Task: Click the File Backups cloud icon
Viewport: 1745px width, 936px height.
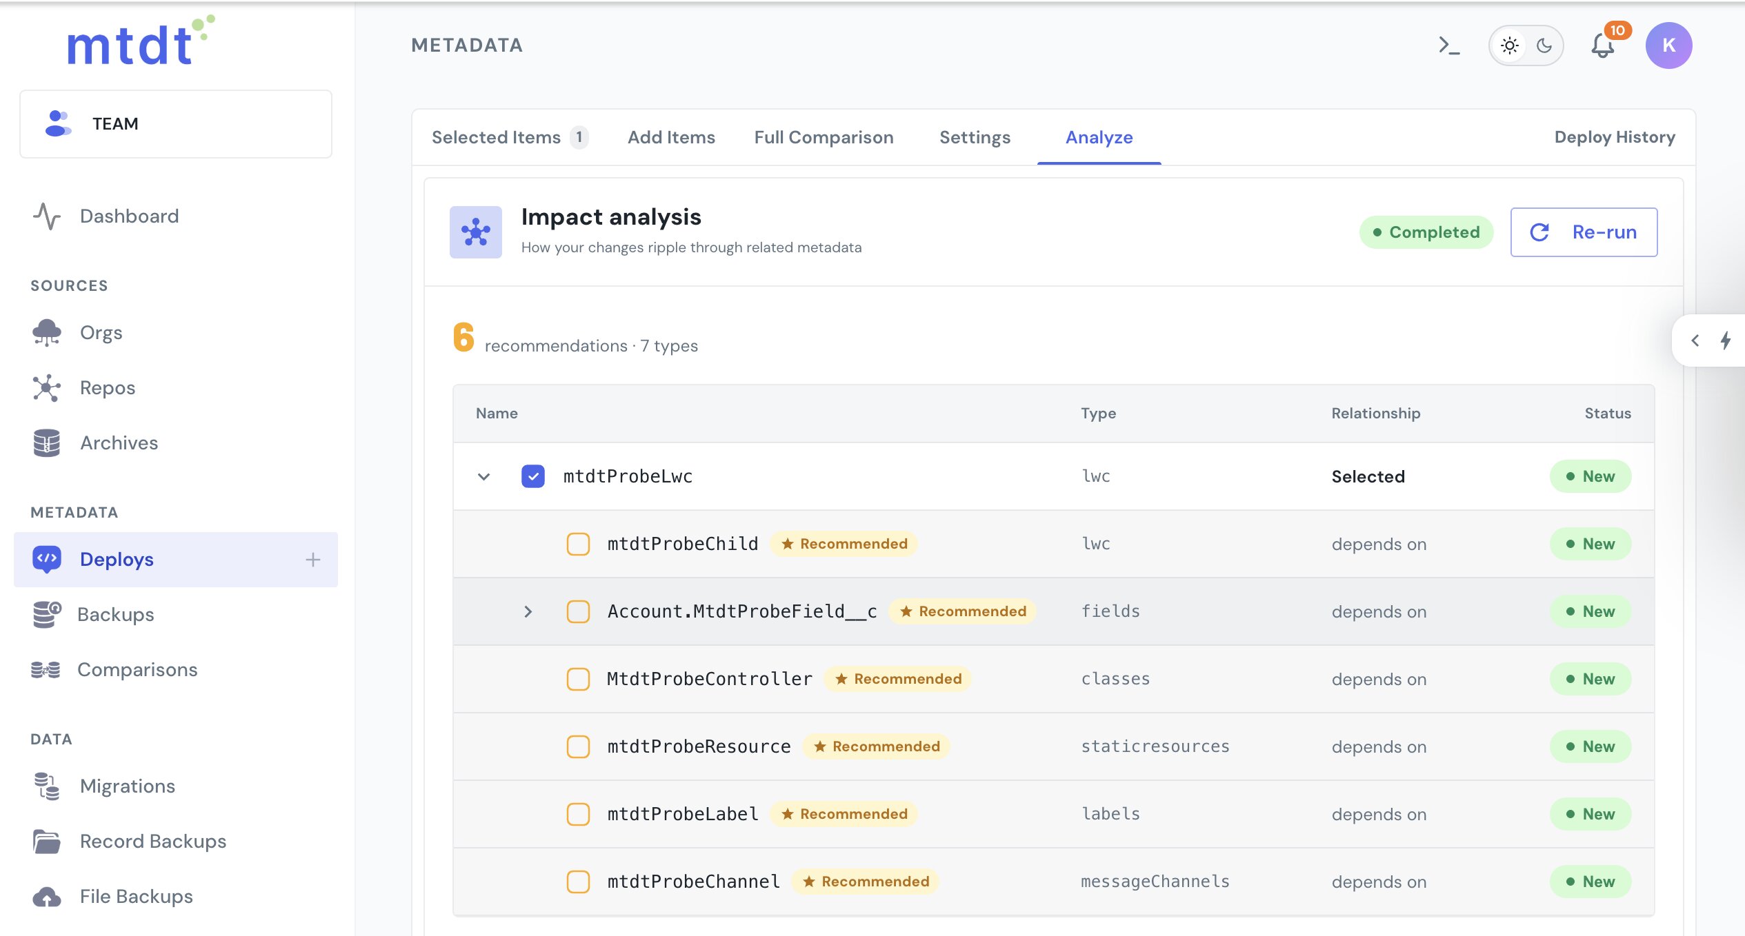Action: (47, 896)
